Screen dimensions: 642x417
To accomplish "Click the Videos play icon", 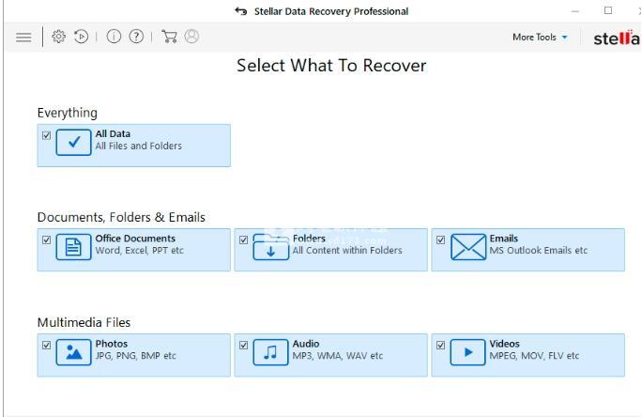I will [468, 352].
